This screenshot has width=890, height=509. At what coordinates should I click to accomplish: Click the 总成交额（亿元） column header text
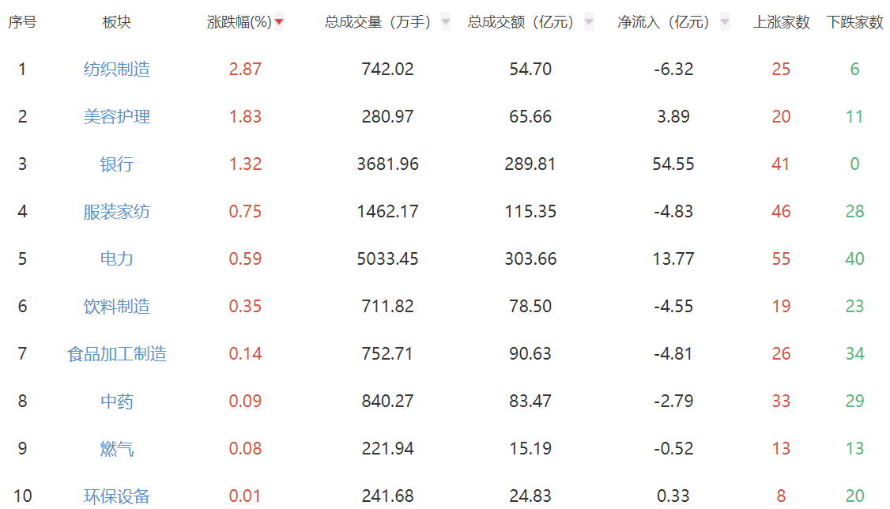(x=522, y=22)
